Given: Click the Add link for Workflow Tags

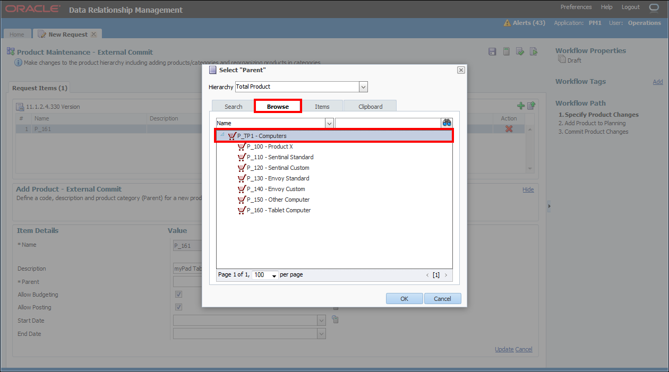Looking at the screenshot, I should 657,82.
